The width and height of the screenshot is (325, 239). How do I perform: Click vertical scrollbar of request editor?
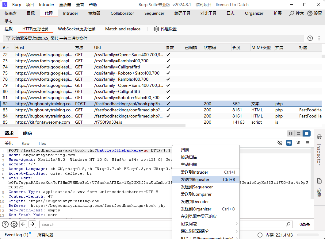(x=312, y=173)
